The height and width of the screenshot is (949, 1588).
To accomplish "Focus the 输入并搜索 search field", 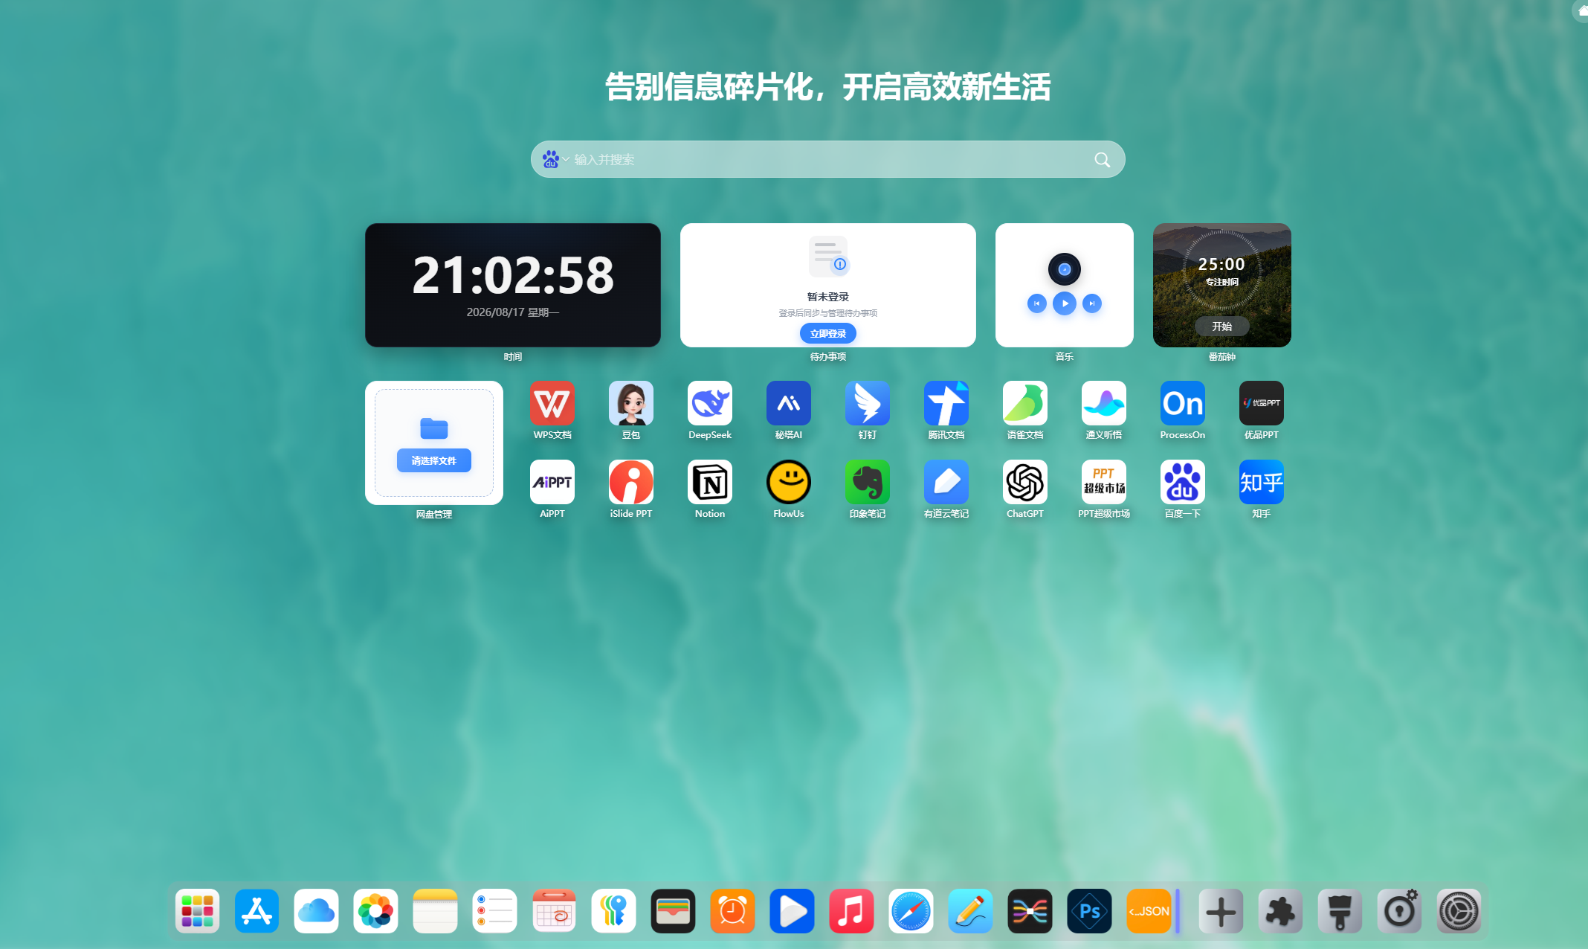I will (827, 159).
